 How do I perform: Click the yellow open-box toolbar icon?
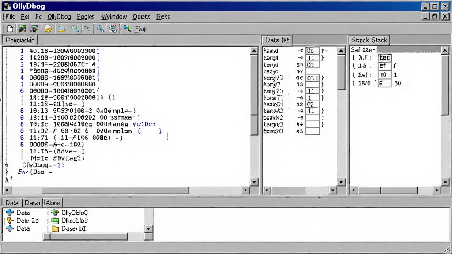49,29
